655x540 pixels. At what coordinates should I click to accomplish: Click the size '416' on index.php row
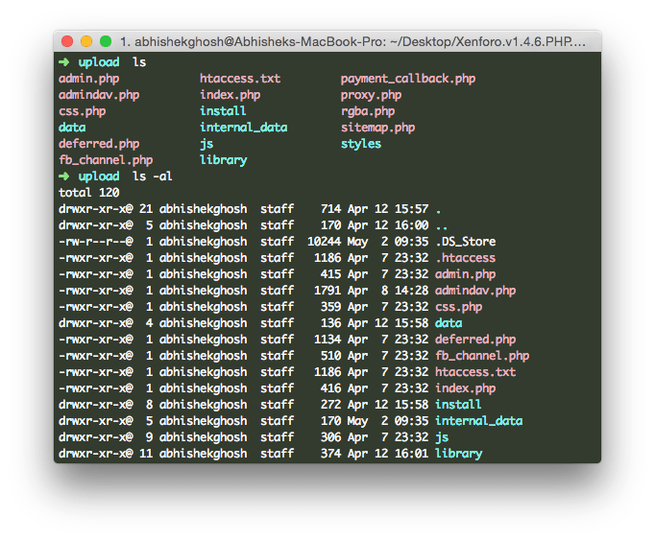coord(330,388)
